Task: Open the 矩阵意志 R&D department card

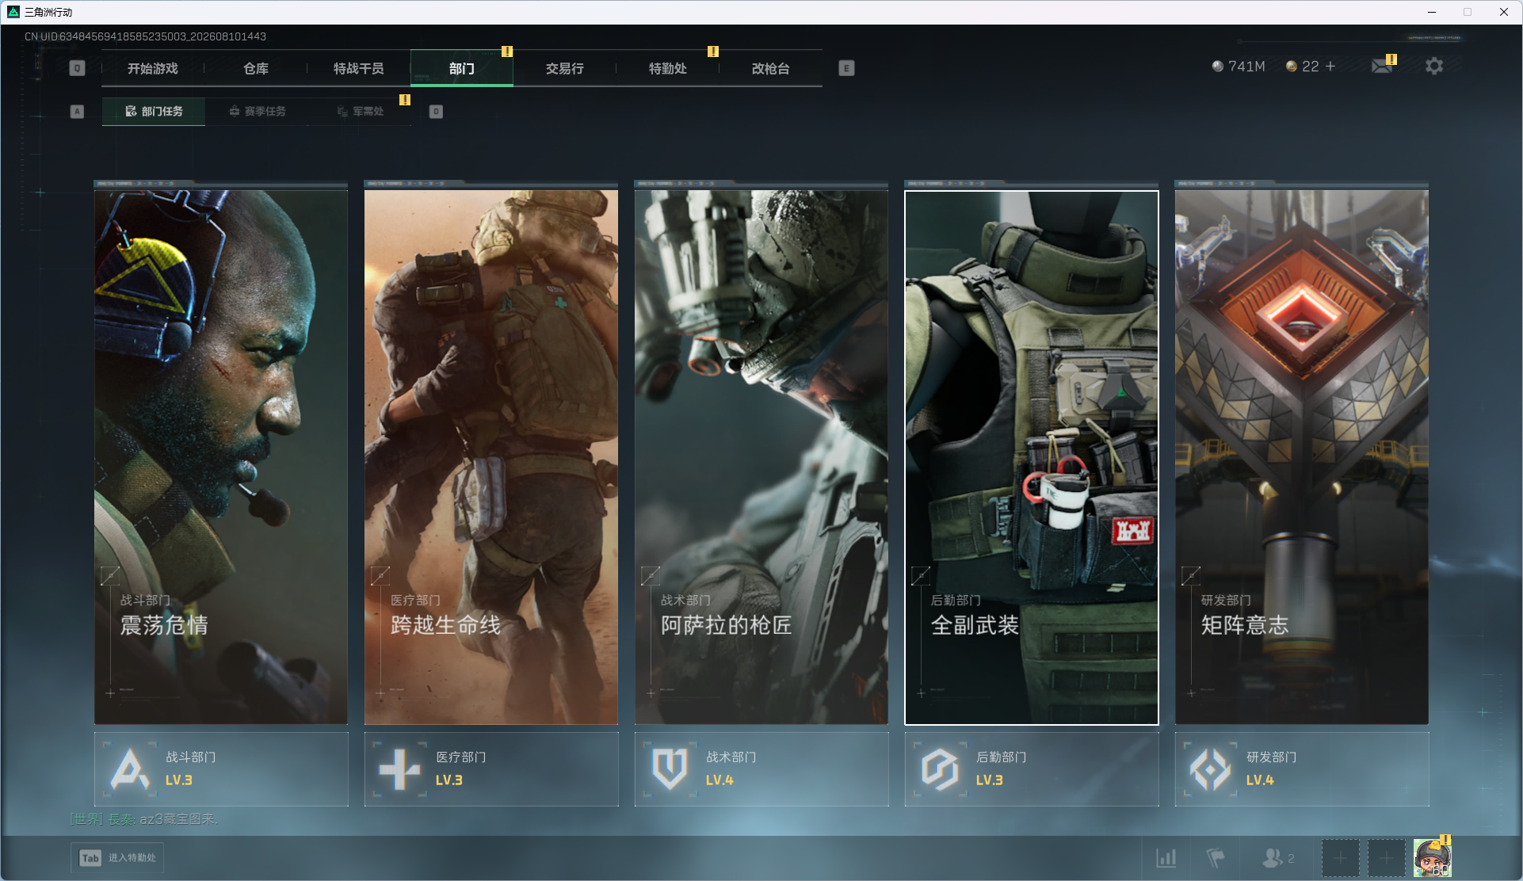Action: pyautogui.click(x=1302, y=457)
